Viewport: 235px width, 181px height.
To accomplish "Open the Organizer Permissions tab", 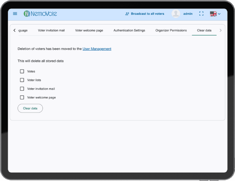I will (171, 30).
